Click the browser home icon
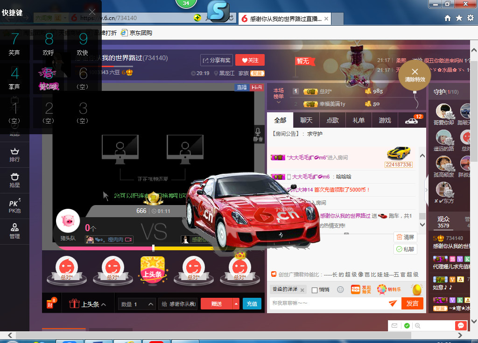This screenshot has height=343, width=478. click(447, 18)
